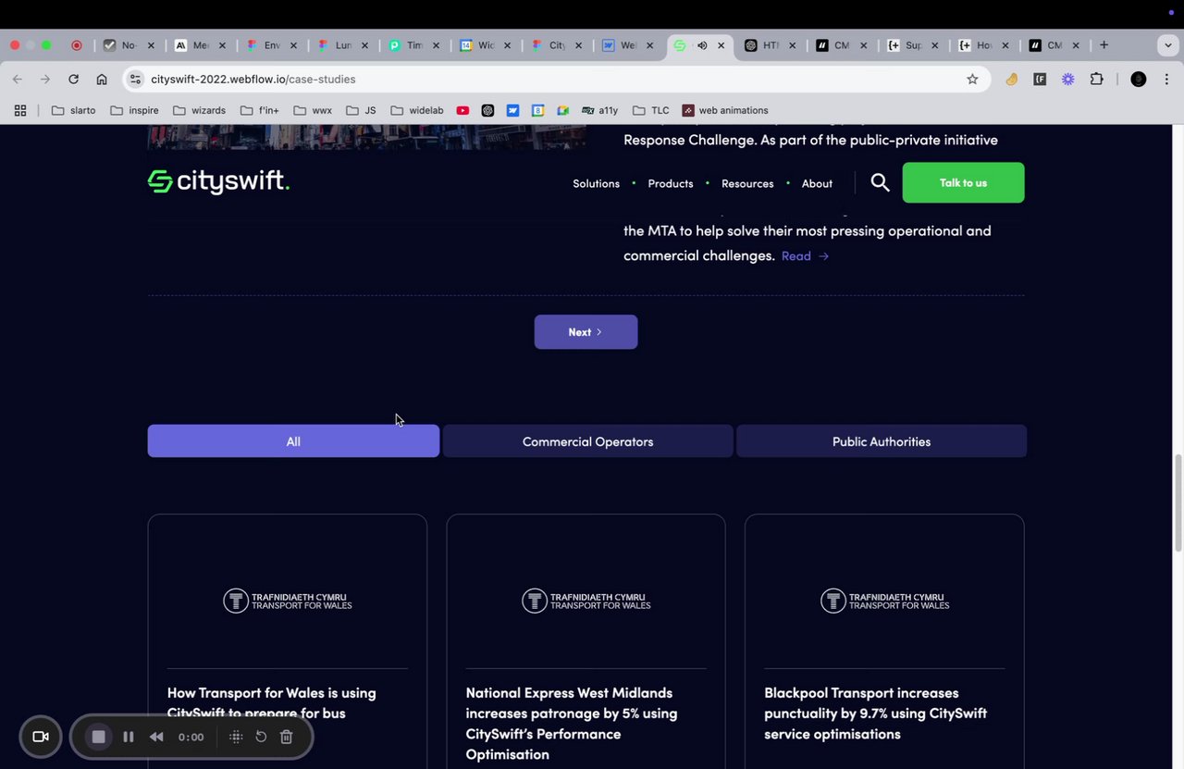This screenshot has width=1184, height=769.
Task: Reload the page in Chrome
Action: click(73, 80)
